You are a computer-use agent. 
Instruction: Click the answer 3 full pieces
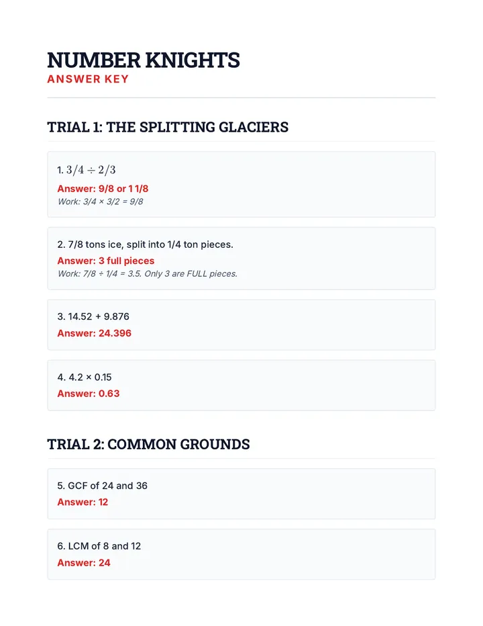tap(106, 261)
